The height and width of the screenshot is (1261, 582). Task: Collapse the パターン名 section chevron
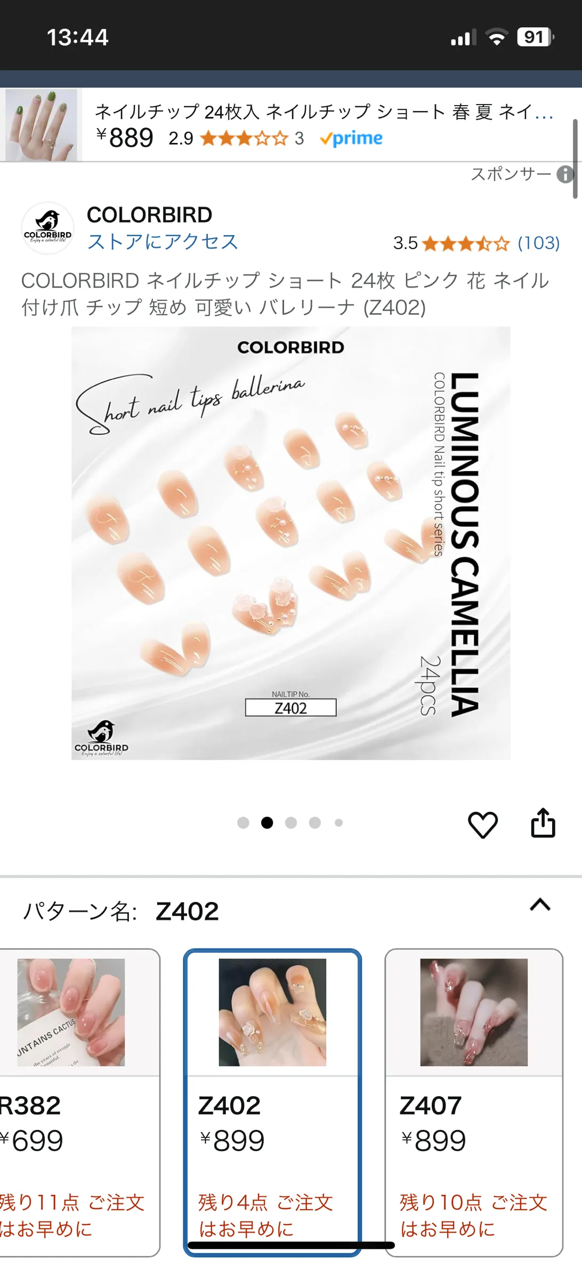[x=540, y=905]
